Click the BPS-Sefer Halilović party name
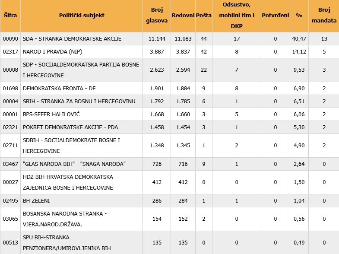339x254 pixels. (x=51, y=114)
